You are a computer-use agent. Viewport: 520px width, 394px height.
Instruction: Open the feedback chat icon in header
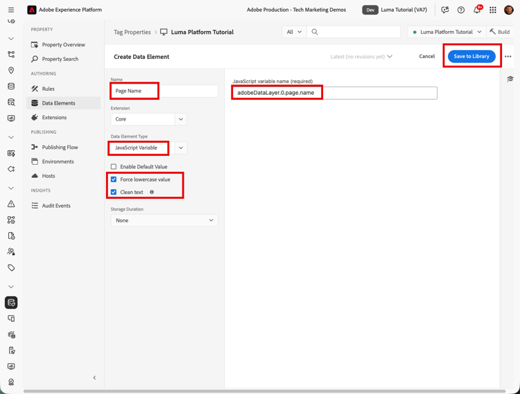(x=444, y=10)
